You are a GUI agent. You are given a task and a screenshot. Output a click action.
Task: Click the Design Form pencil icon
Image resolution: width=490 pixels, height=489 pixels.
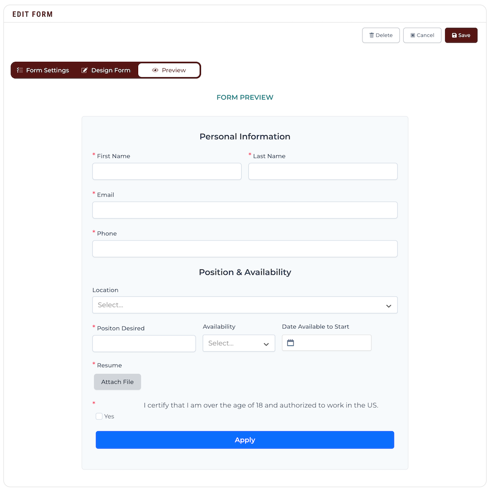coord(84,70)
